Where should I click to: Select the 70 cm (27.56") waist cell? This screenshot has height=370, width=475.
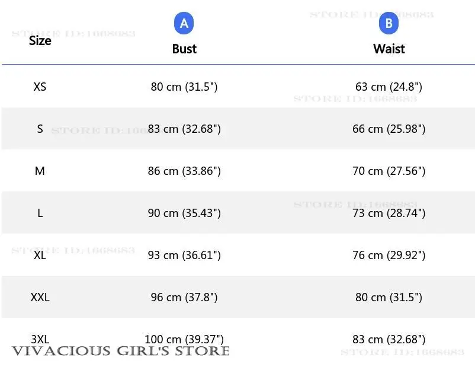(389, 171)
